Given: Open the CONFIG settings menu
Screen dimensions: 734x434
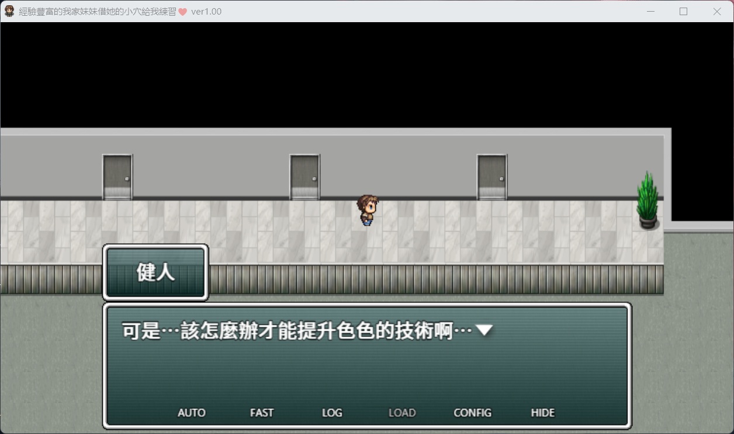Looking at the screenshot, I should [x=472, y=412].
